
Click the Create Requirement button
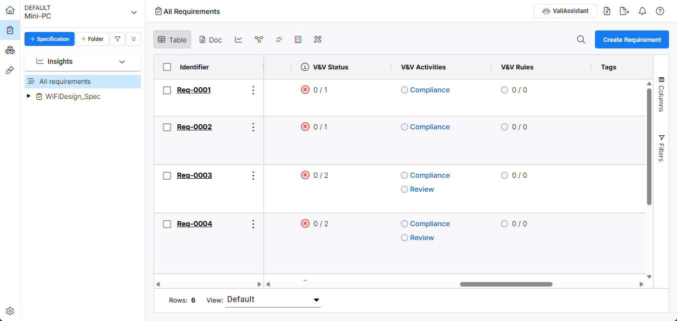pos(632,39)
